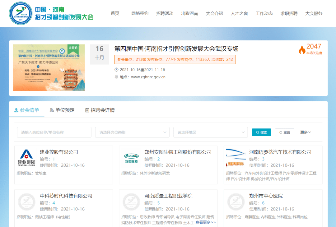This screenshot has width=336, height=227.
Task: Click the event title 第四届中国·河南招才引智创新发展大会武汉专场
Action: tap(176, 49)
